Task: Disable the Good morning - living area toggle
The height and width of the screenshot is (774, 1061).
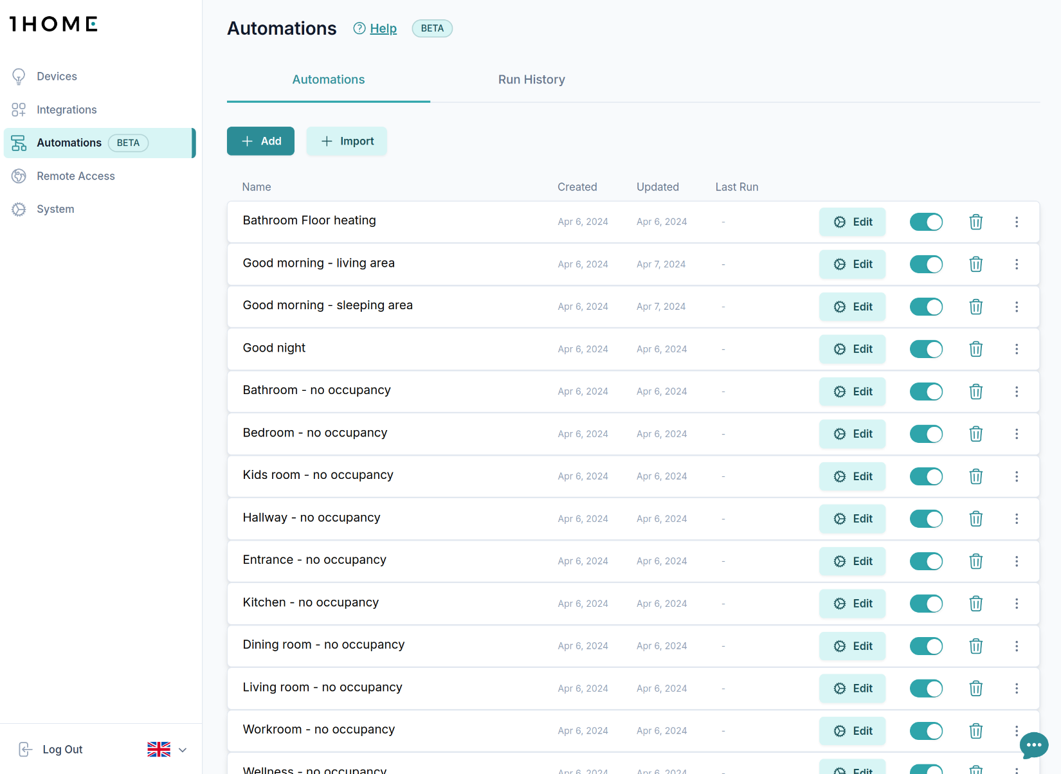Action: pyautogui.click(x=926, y=264)
